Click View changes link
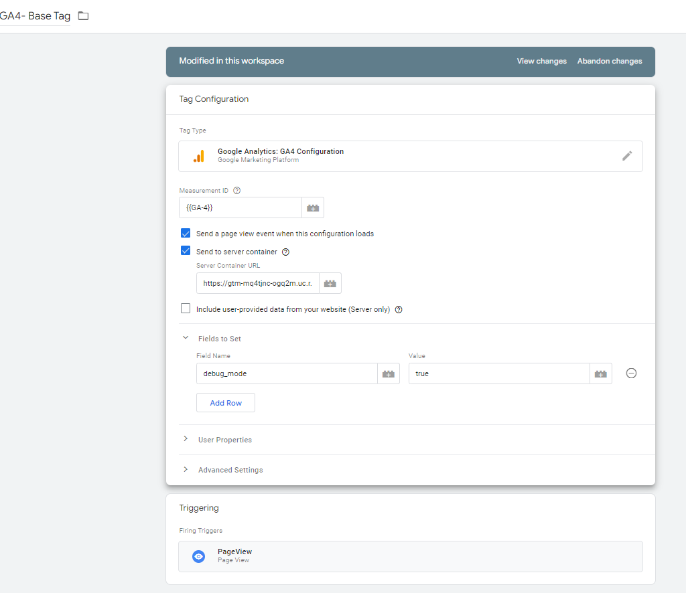 [541, 61]
